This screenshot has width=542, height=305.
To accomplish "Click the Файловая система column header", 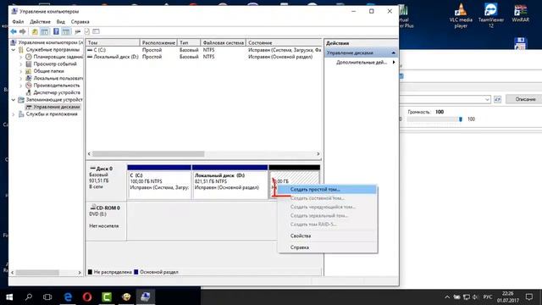I will coord(224,42).
